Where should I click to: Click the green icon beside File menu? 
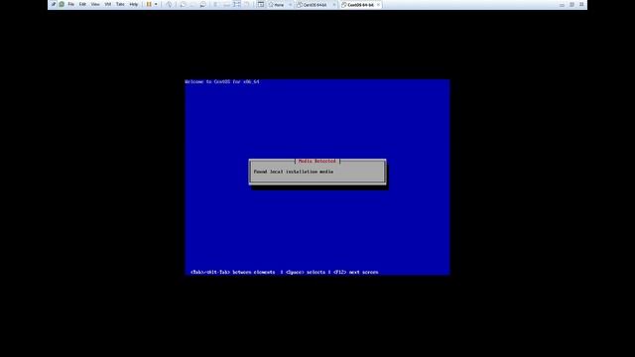point(62,4)
